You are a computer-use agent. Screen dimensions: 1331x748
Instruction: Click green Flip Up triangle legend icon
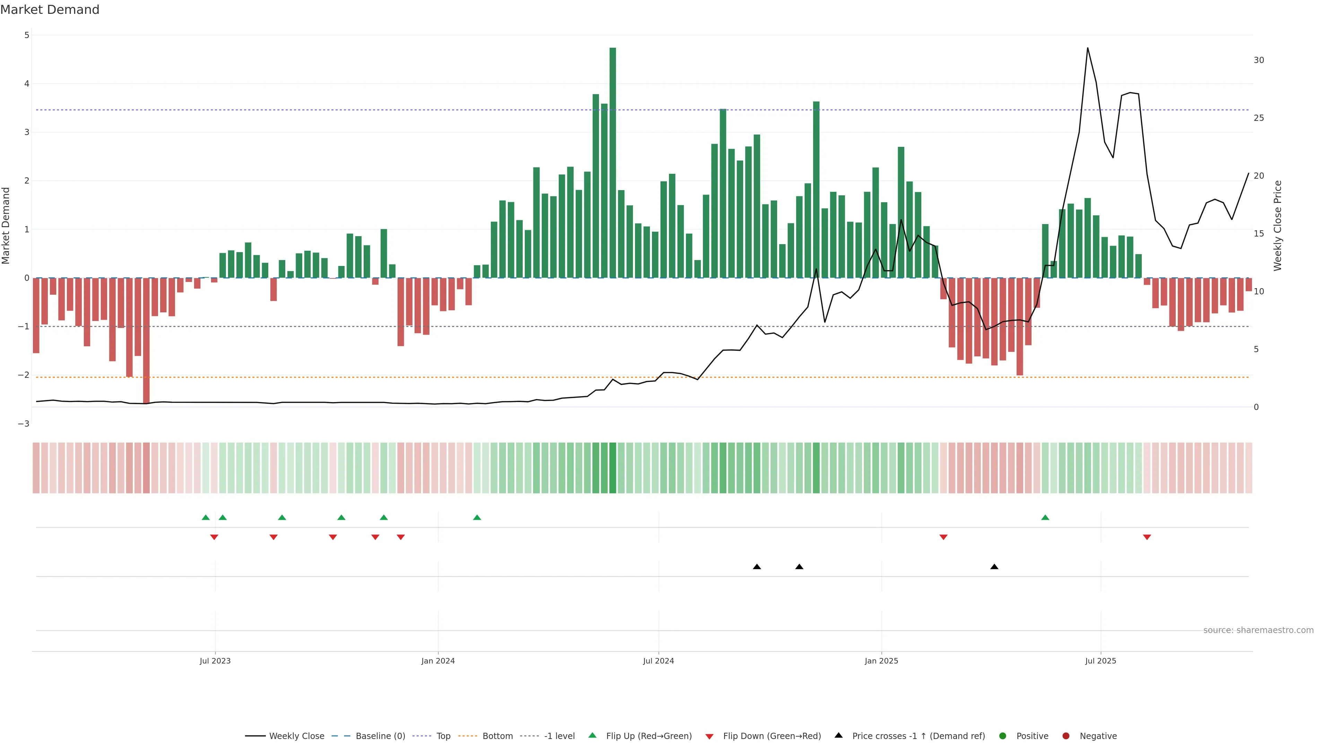[x=592, y=735]
